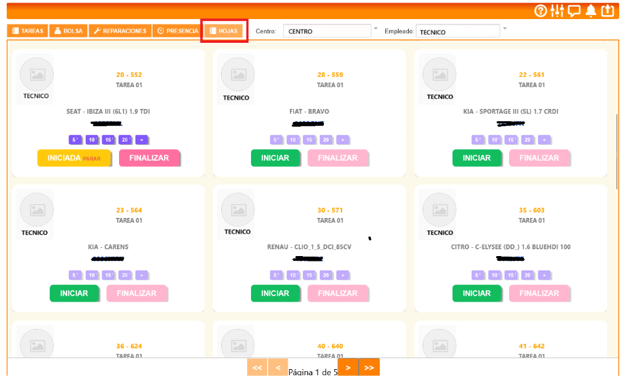Click technician photo on card 28 - 559

tap(238, 74)
